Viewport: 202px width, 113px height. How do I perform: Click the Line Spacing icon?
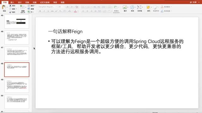pos(104,7)
